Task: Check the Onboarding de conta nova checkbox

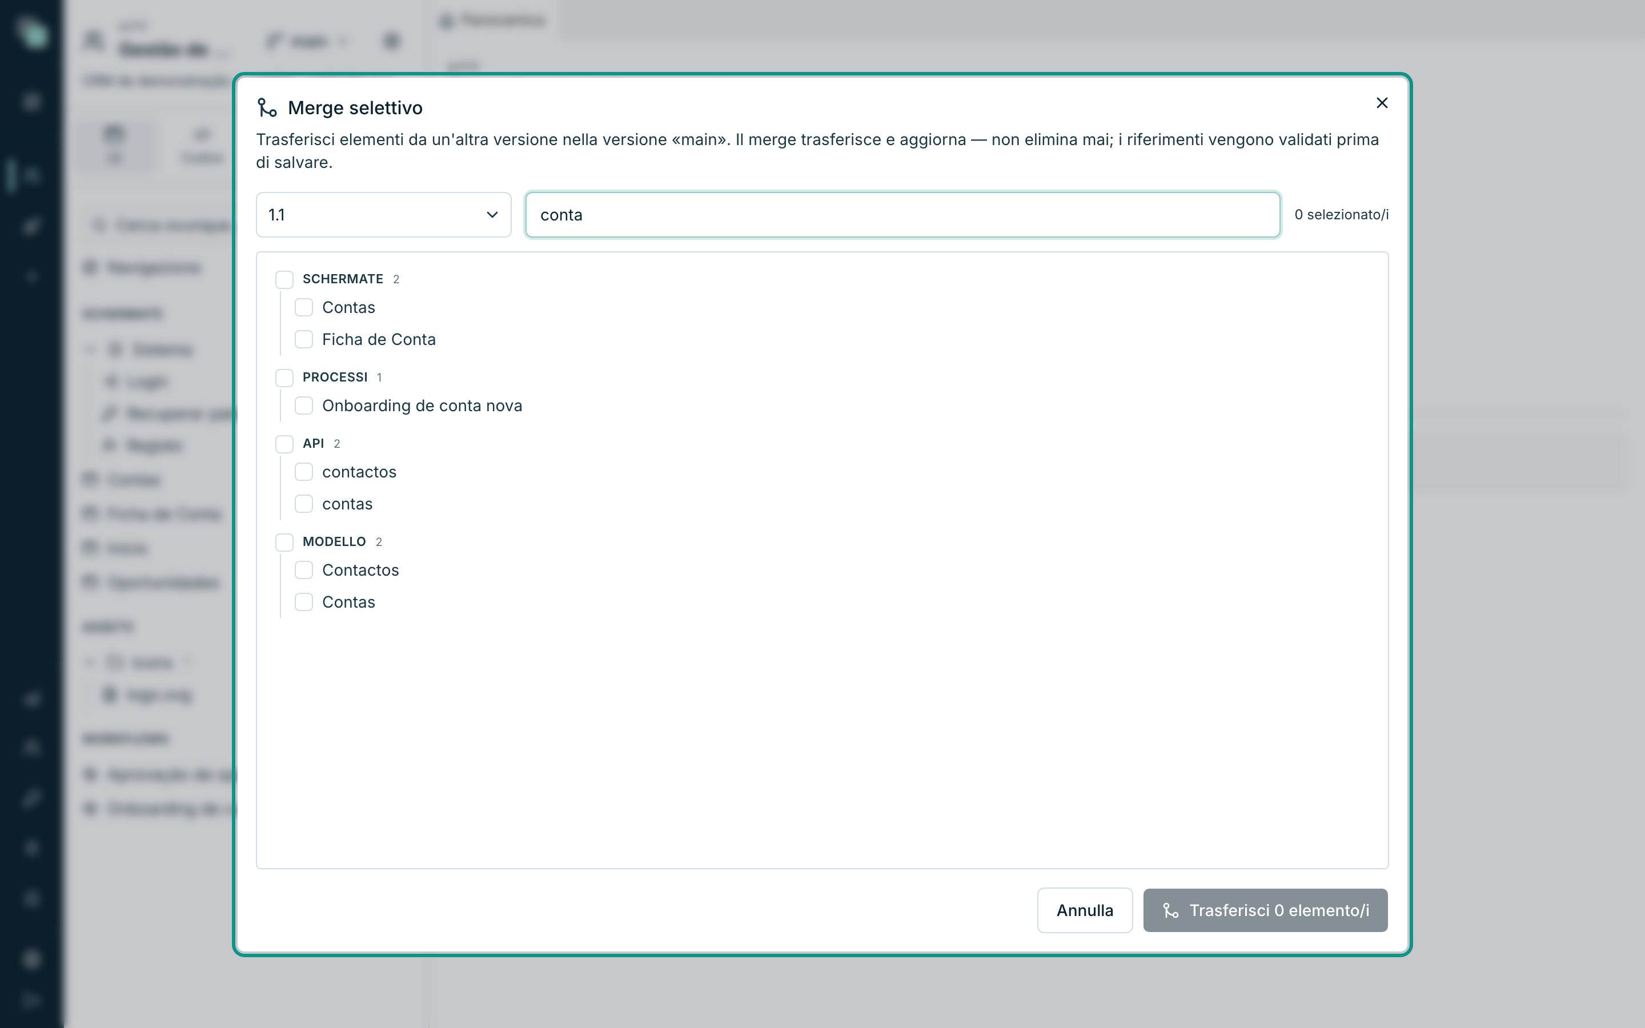Action: [304, 406]
